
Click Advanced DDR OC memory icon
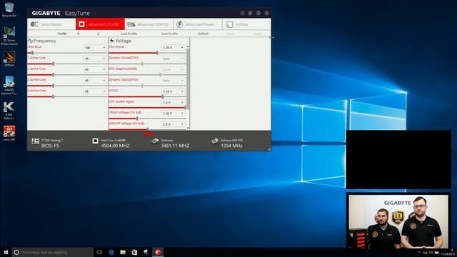click(131, 24)
